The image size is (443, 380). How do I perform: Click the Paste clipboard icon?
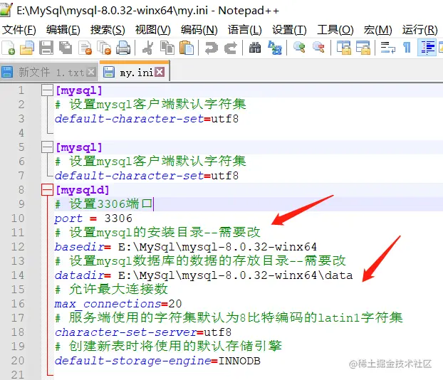[x=187, y=48]
